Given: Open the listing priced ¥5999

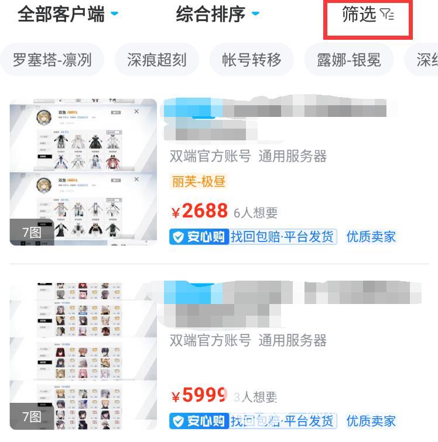Looking at the screenshot, I should [219, 356].
